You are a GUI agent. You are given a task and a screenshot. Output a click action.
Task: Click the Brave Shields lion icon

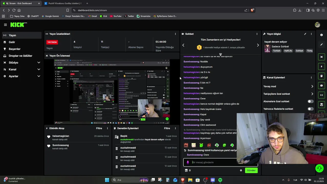pos(252,10)
